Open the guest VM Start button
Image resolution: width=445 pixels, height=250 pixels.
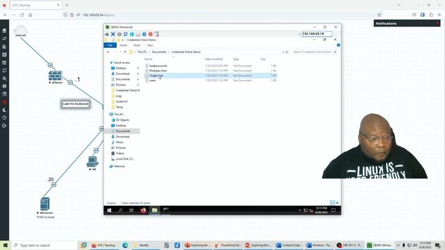109,210
